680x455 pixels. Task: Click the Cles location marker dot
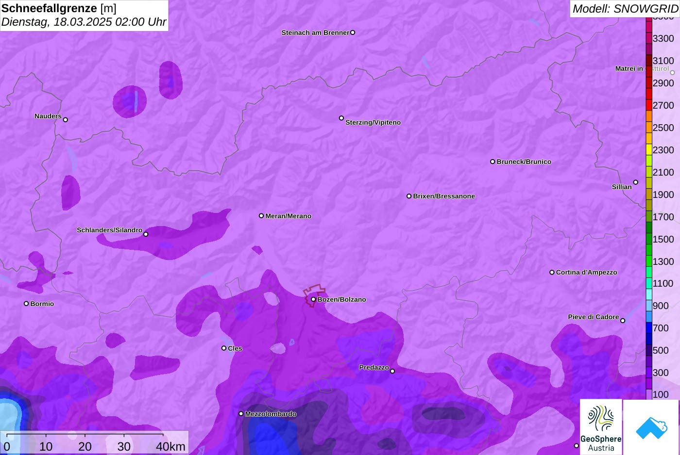(x=224, y=348)
